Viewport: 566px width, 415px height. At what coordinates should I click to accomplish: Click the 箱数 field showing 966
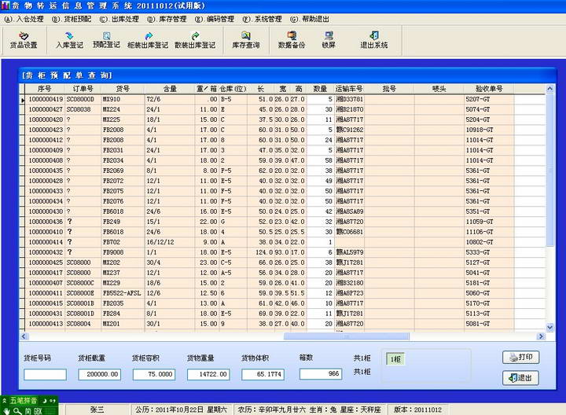[x=321, y=374]
